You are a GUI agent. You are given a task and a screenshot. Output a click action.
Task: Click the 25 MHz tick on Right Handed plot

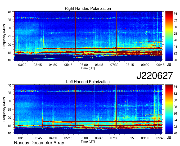click(10, 36)
